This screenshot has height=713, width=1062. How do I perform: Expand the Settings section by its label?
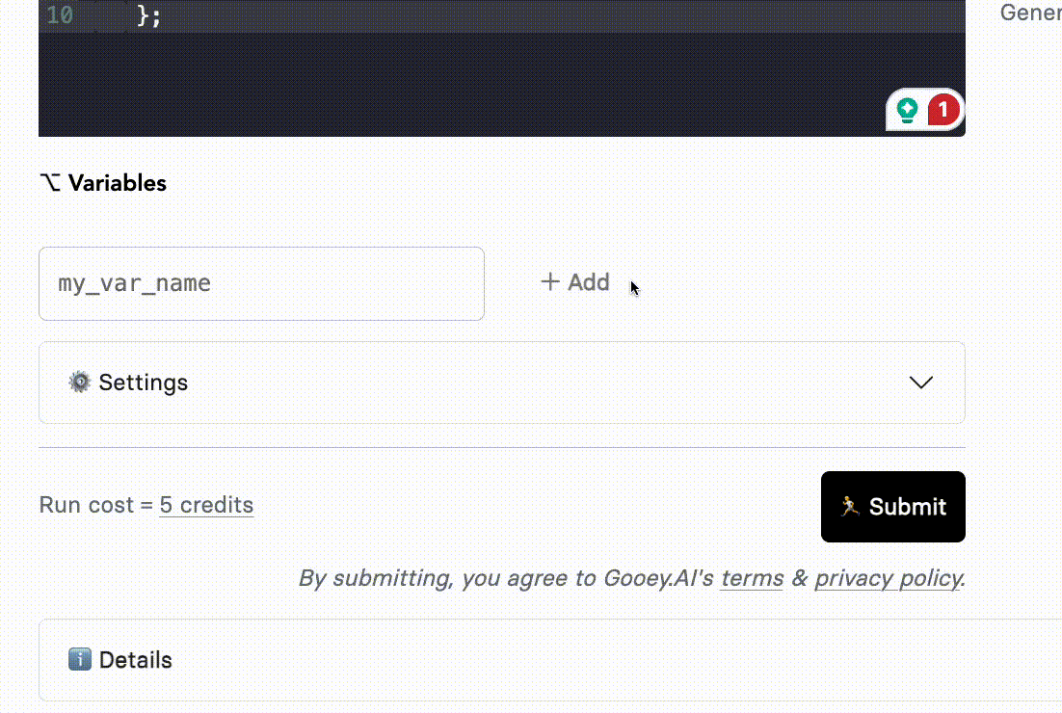click(x=143, y=383)
